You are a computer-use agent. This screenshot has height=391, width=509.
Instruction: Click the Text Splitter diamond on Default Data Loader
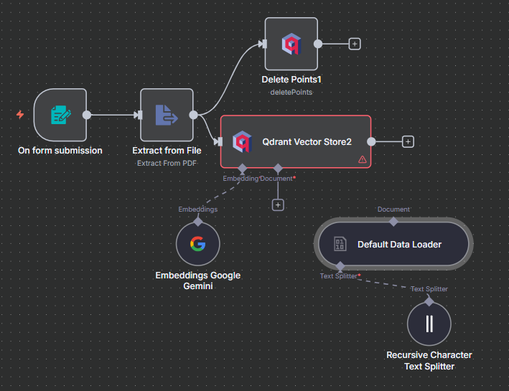[x=340, y=267]
